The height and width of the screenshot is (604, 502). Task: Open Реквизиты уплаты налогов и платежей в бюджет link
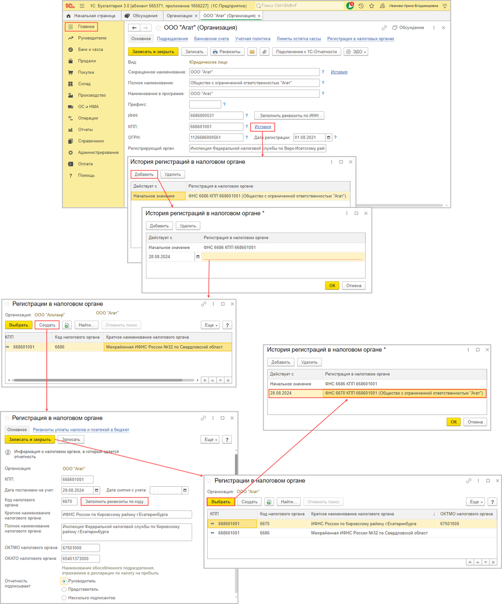81,430
